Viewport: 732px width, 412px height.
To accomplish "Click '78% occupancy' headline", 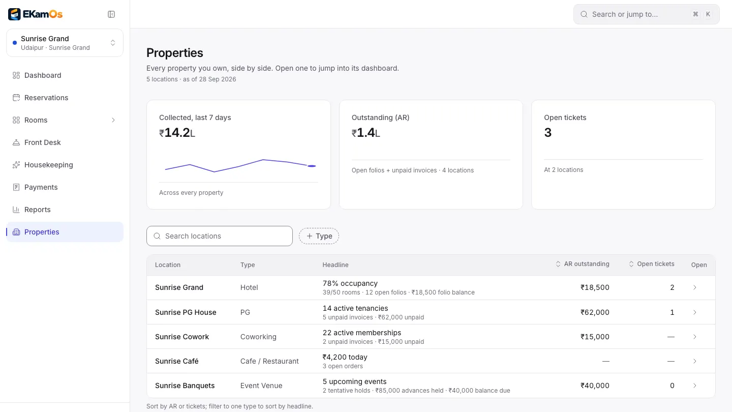I will (350, 283).
